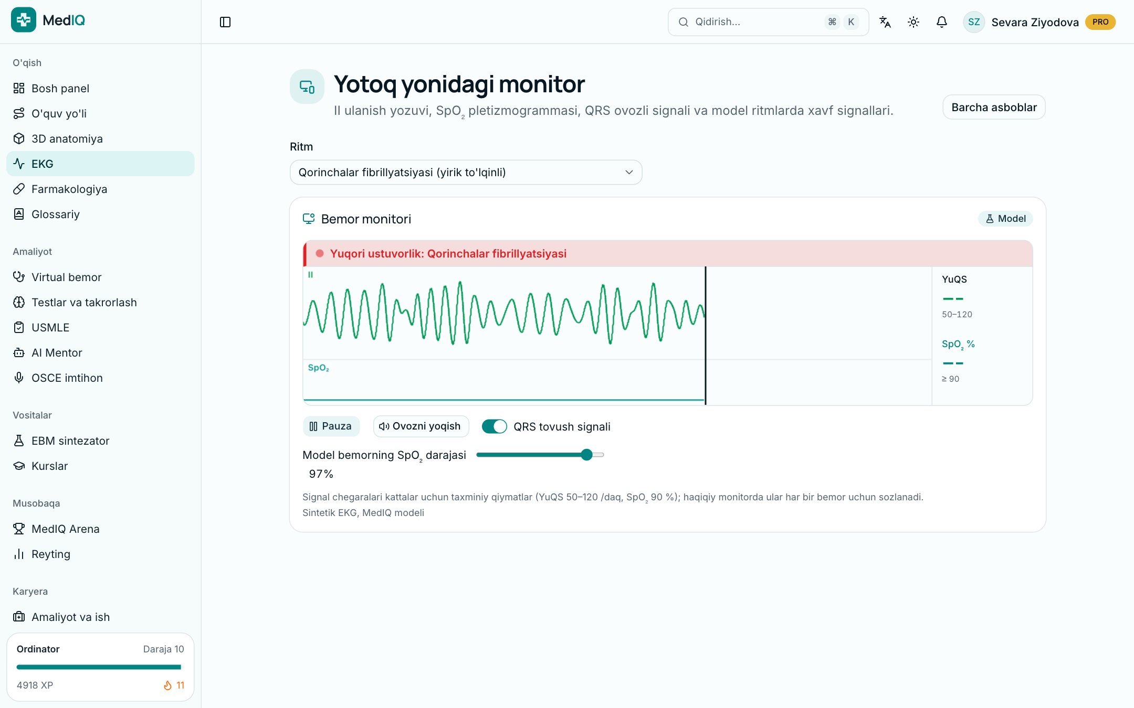Open the language translation icon
The width and height of the screenshot is (1134, 708).
[x=885, y=22]
